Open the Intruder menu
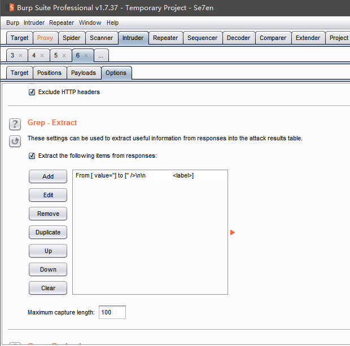The image size is (350, 346). tap(34, 23)
